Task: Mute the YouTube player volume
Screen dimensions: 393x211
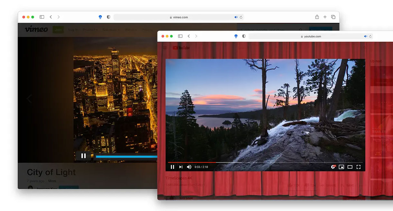Action: pyautogui.click(x=189, y=167)
